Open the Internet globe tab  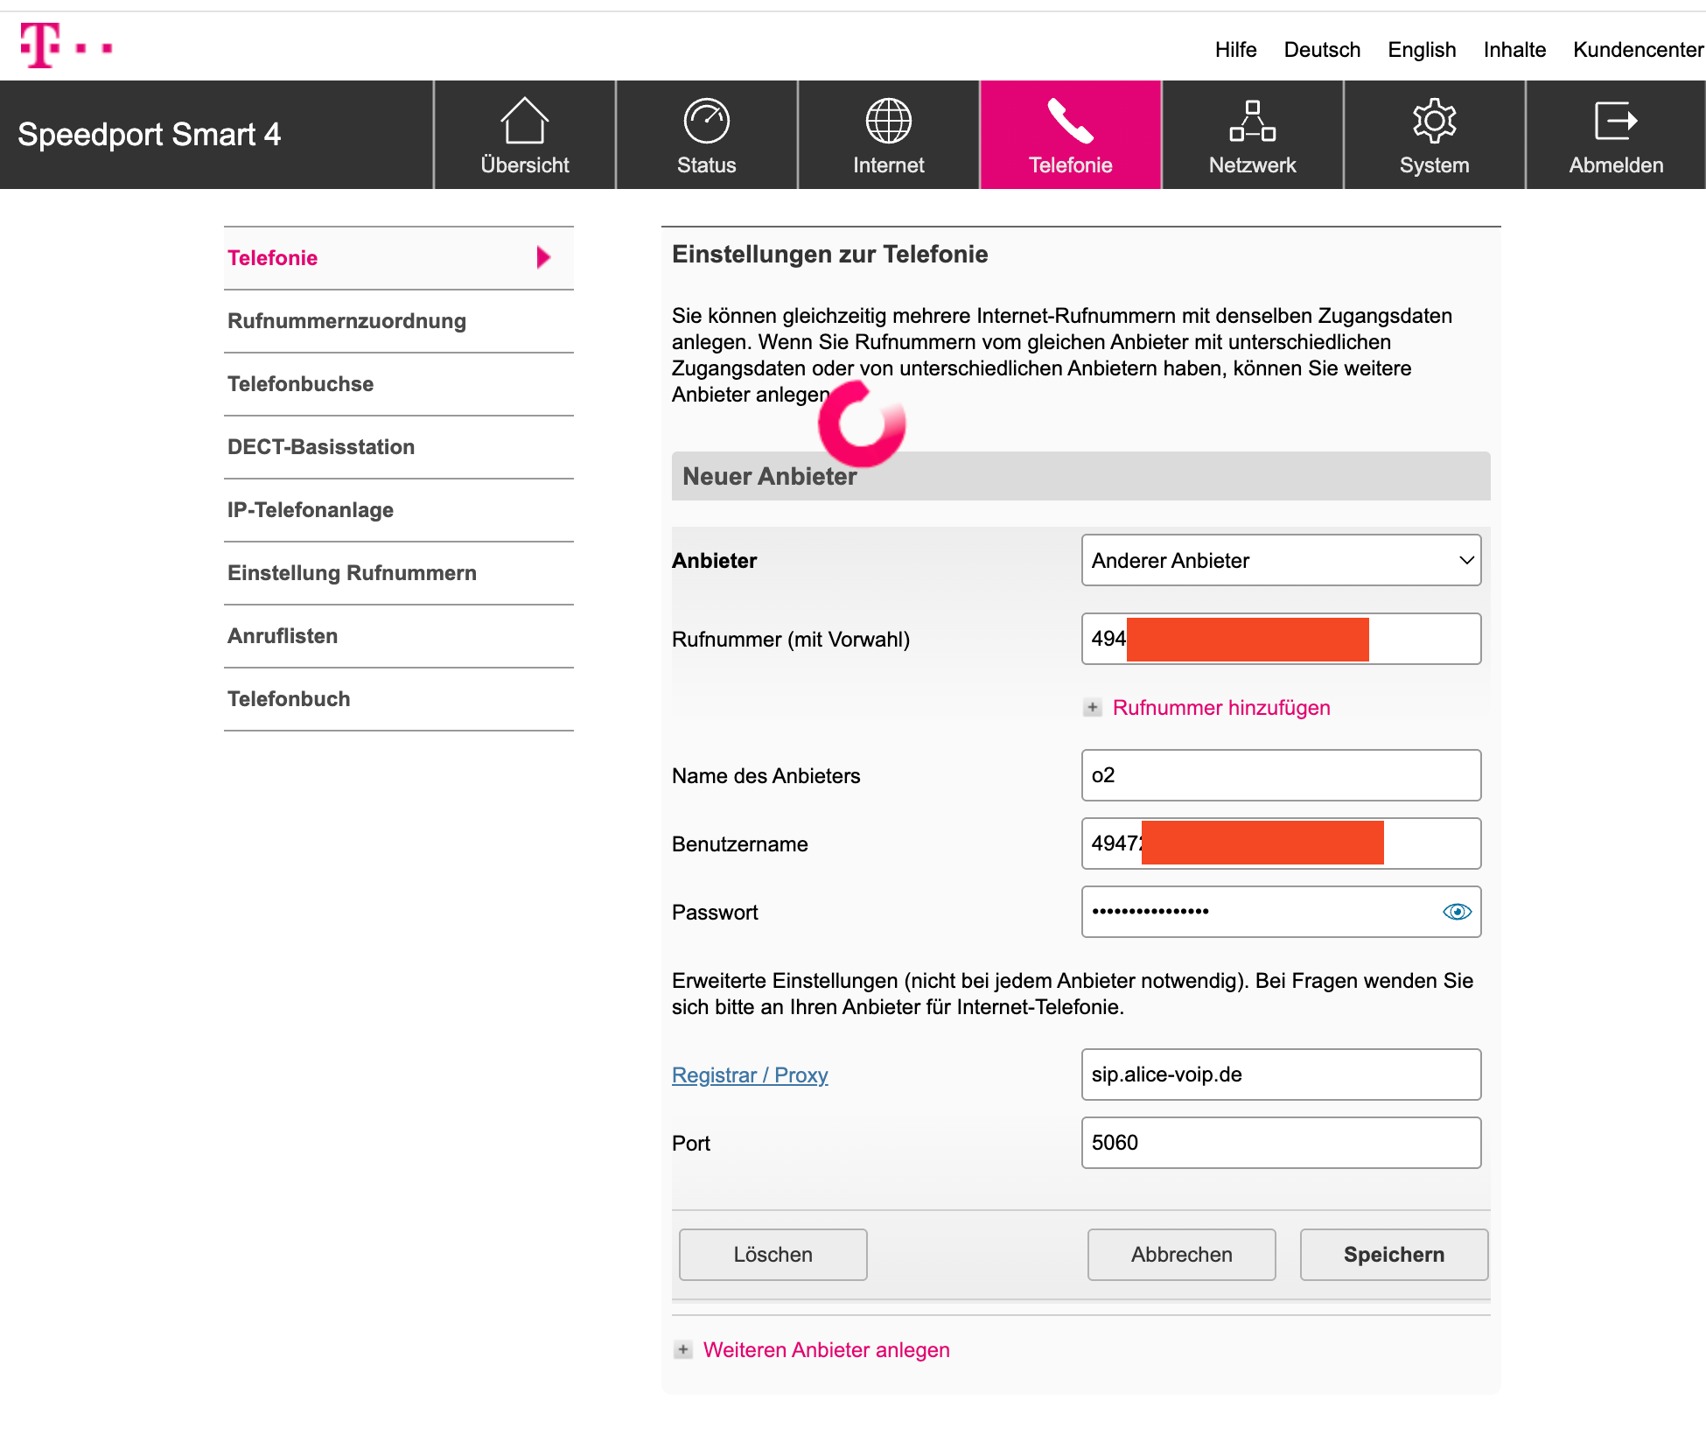point(889,135)
